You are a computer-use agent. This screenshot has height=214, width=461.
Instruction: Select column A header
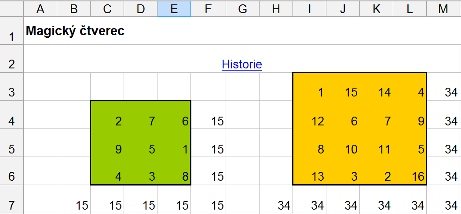click(40, 8)
